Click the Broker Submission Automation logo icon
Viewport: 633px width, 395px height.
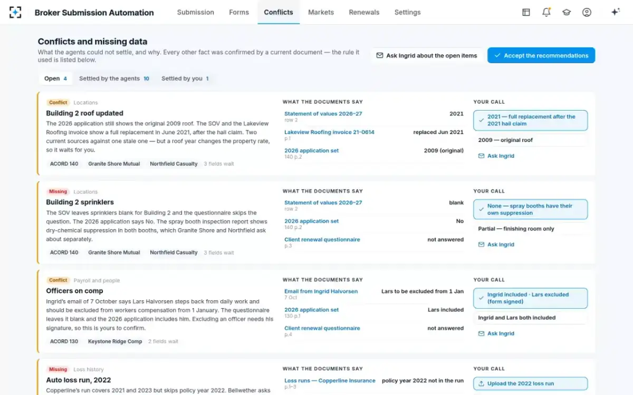coord(15,12)
